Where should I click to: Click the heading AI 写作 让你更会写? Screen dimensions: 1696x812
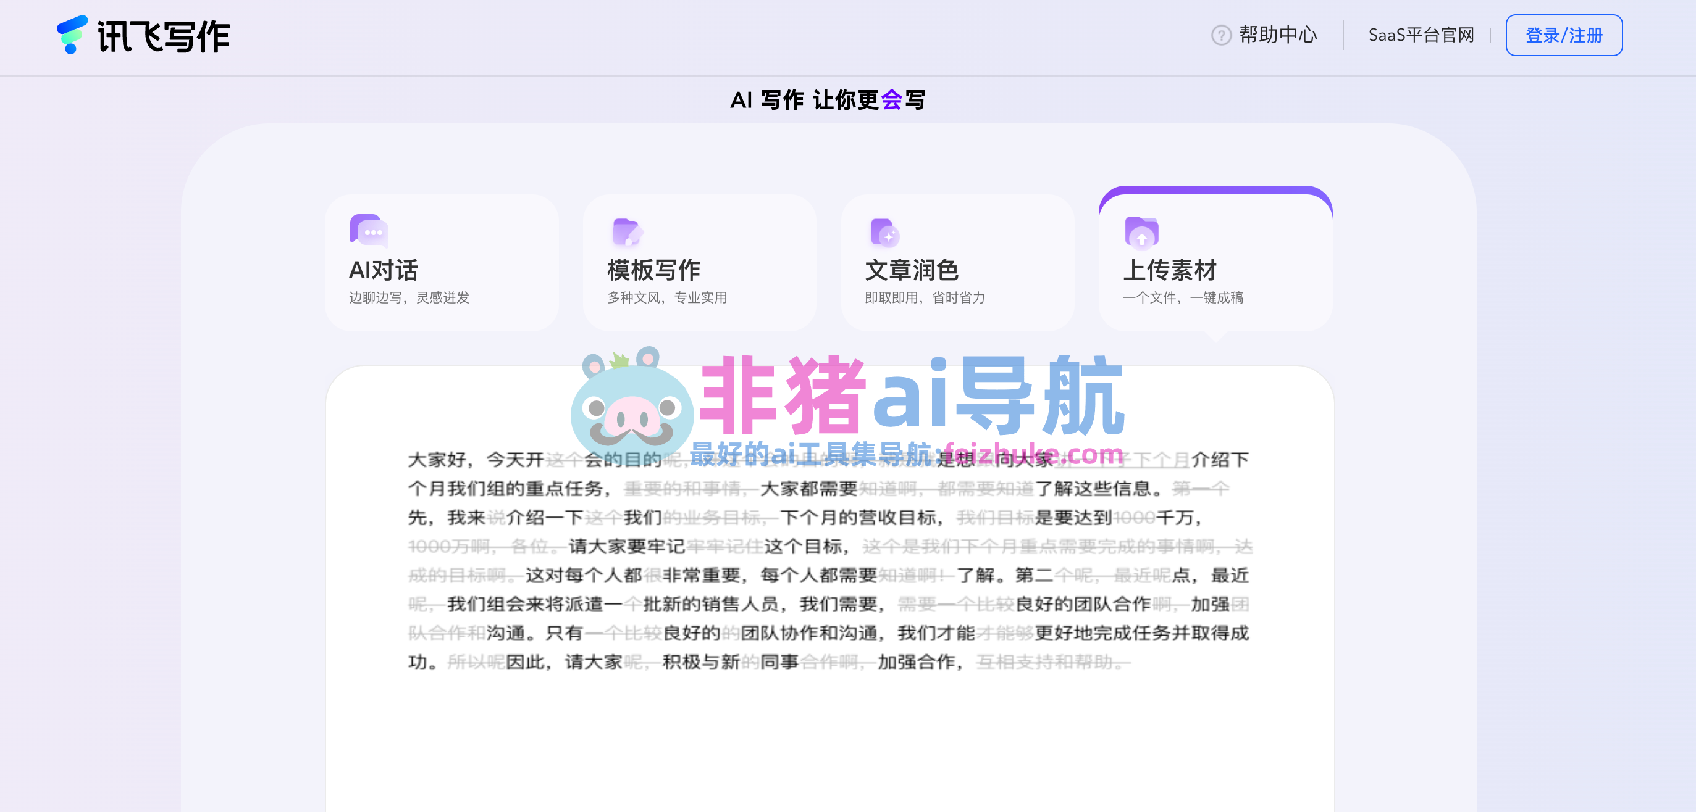click(828, 99)
